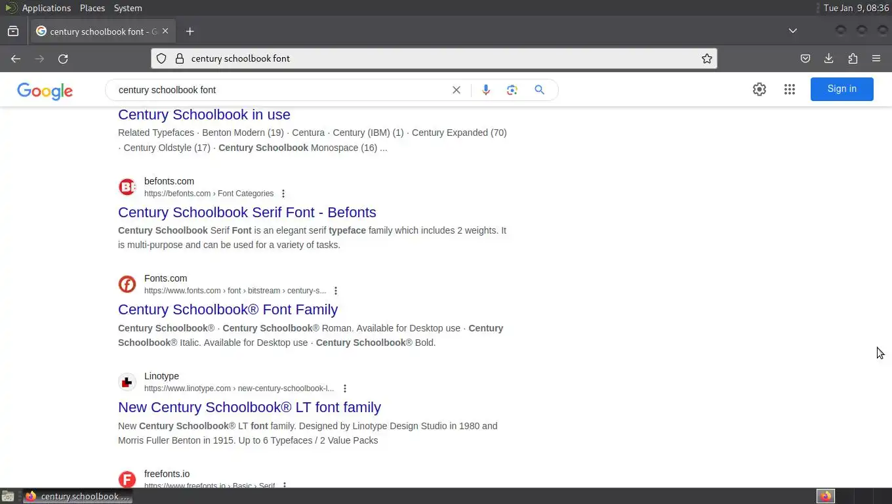Submit search with magnifying glass icon
The width and height of the screenshot is (892, 504).
(x=539, y=90)
